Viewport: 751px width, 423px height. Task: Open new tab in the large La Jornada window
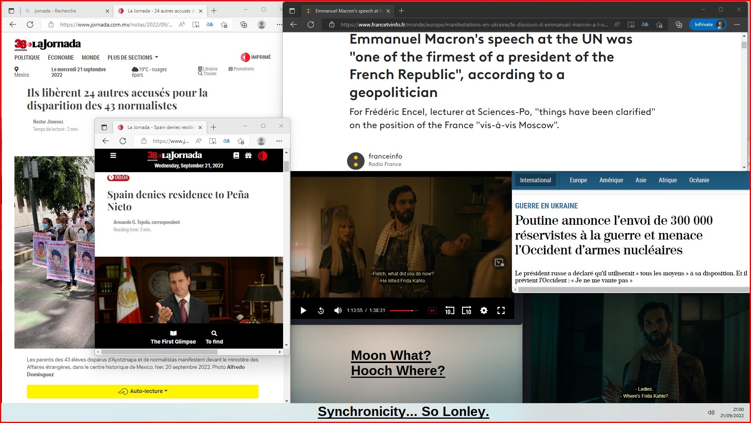point(214,11)
